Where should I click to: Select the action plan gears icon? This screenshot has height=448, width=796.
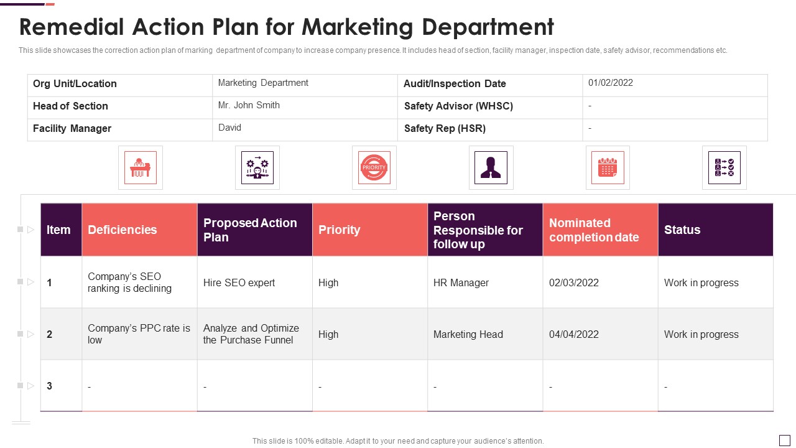(x=257, y=167)
